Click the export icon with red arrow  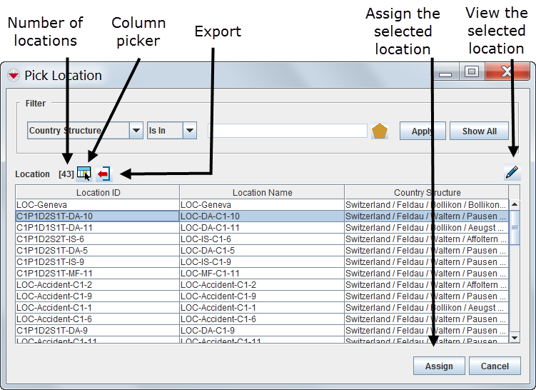click(x=104, y=174)
